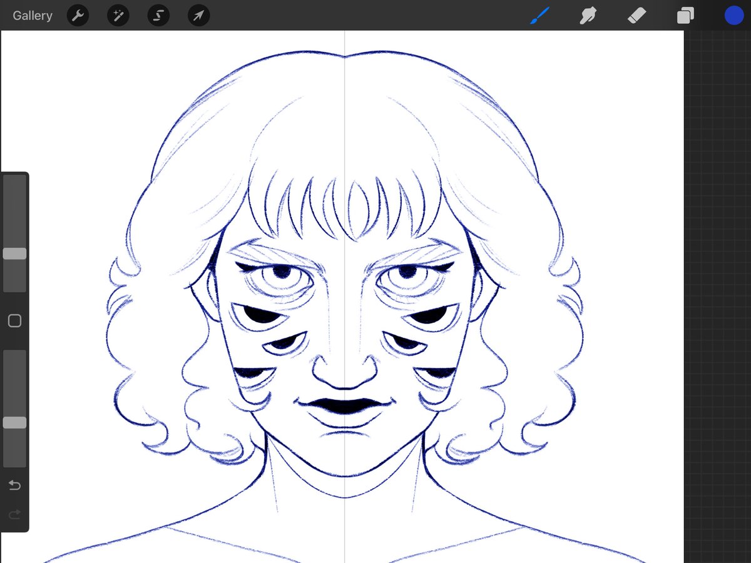This screenshot has height=563, width=751.
Task: Redo the last undone action
Action: point(14,514)
